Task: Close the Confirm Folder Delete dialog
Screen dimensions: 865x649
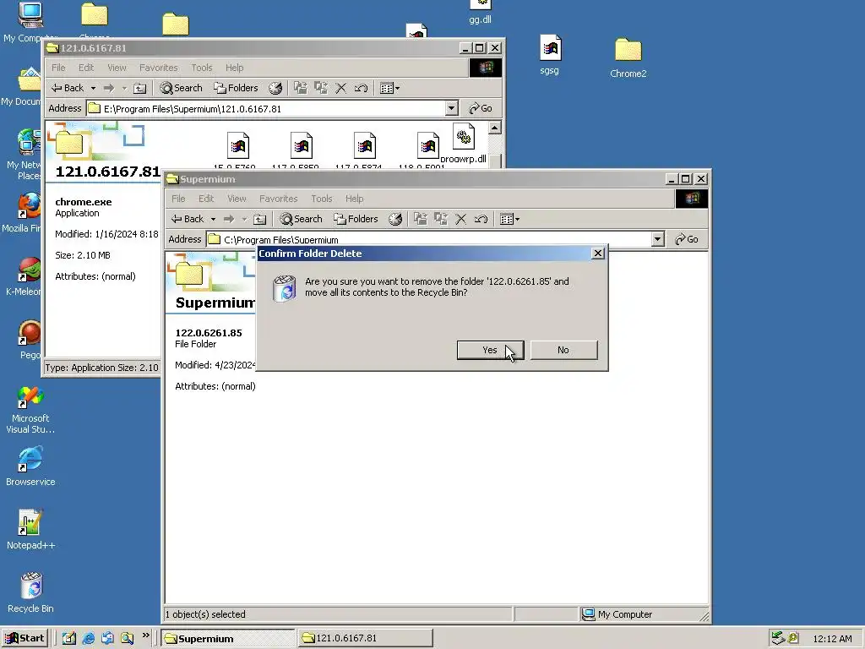Action: [x=597, y=254]
